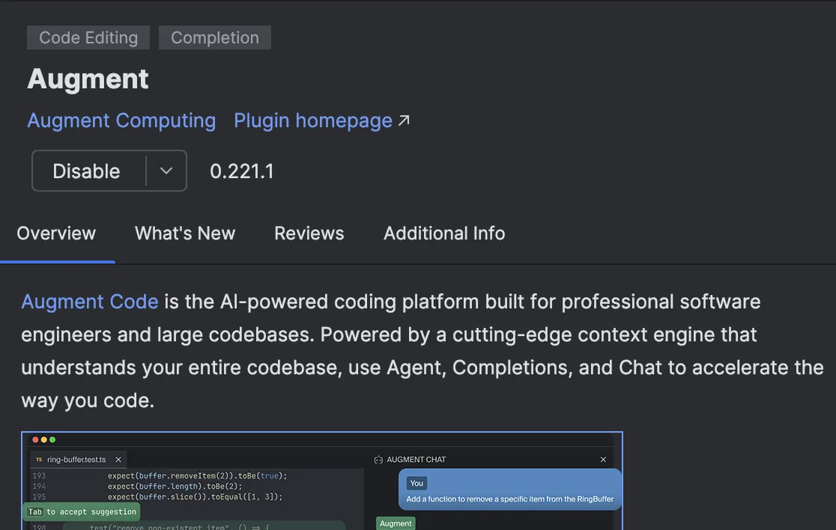This screenshot has height=530, width=836.
Task: Open the Augment Computing vendor link
Action: [121, 121]
